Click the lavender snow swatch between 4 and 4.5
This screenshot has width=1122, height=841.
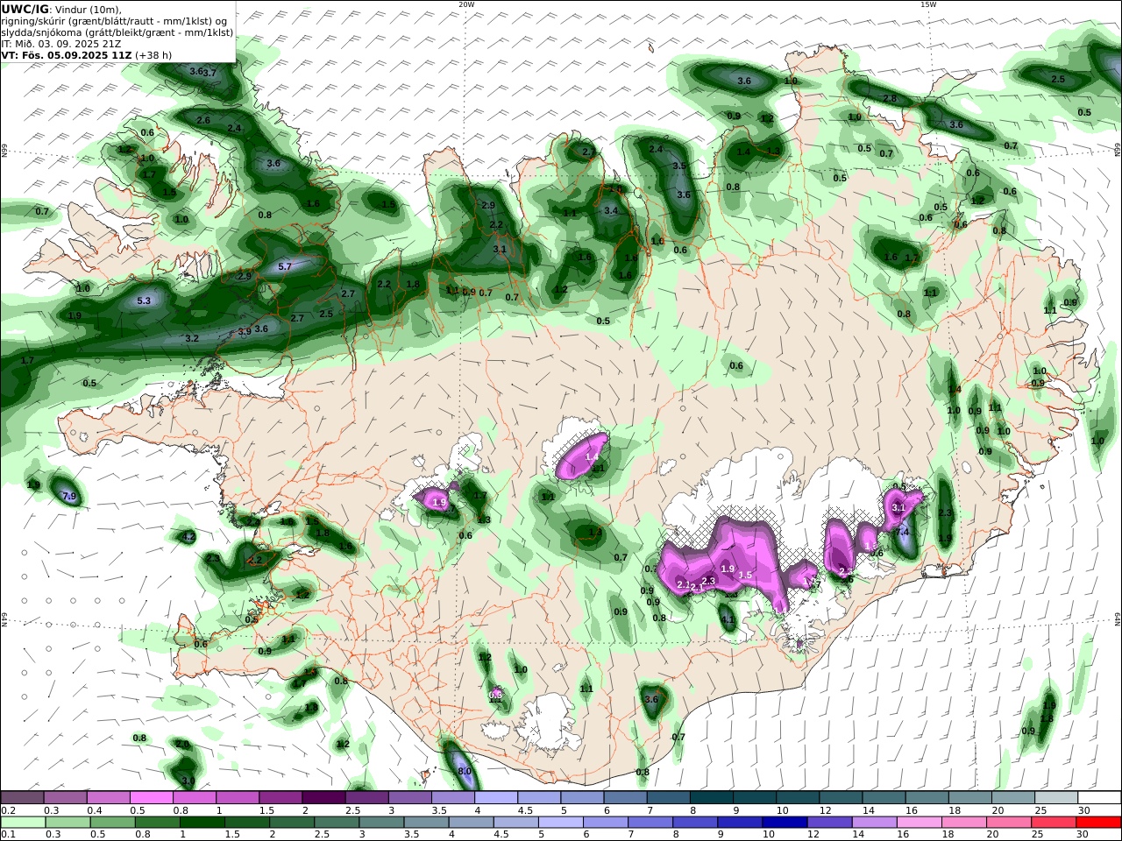coord(495,797)
